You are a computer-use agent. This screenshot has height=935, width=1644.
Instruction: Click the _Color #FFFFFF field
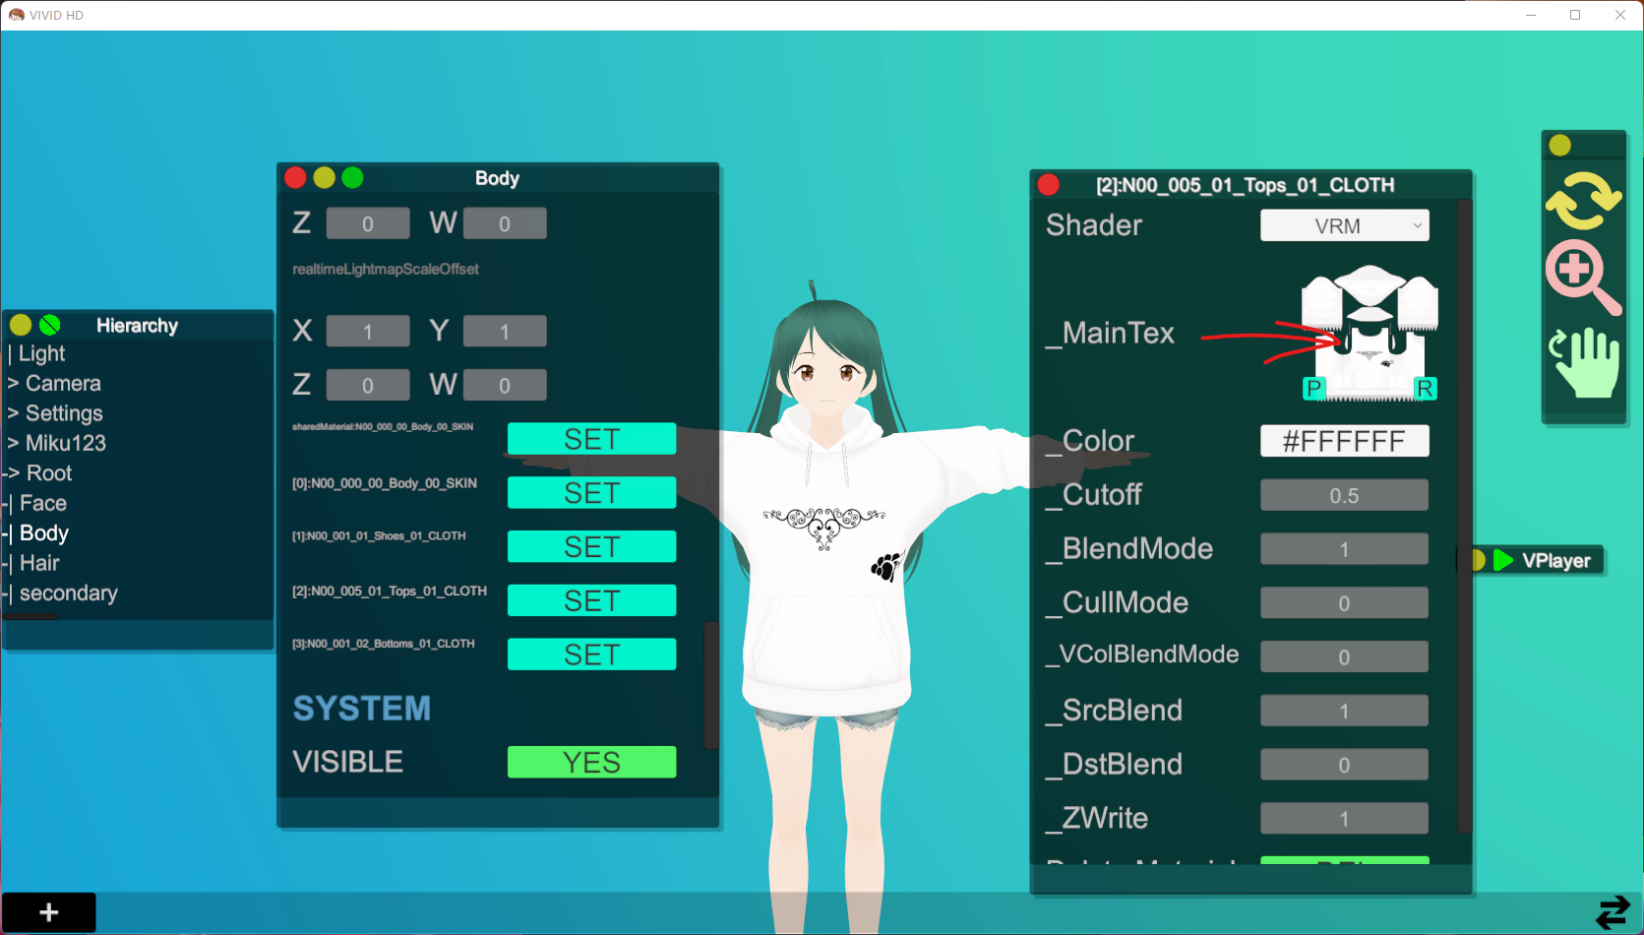[x=1344, y=441]
